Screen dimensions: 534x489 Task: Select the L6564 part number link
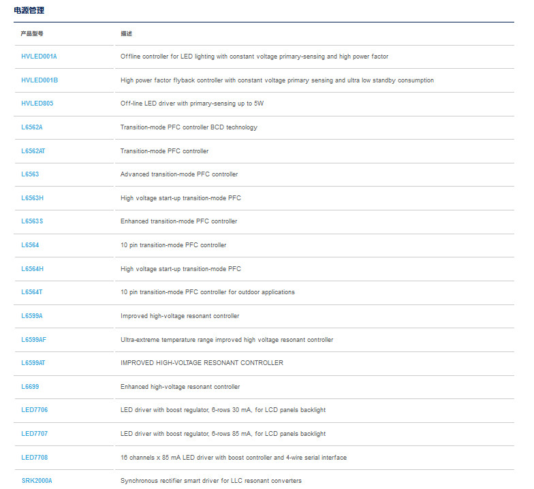coord(30,245)
